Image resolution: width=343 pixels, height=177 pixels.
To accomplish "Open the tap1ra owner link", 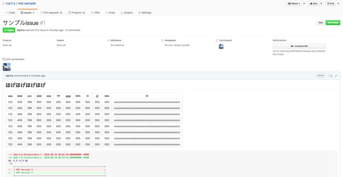I will pyautogui.click(x=10, y=3).
